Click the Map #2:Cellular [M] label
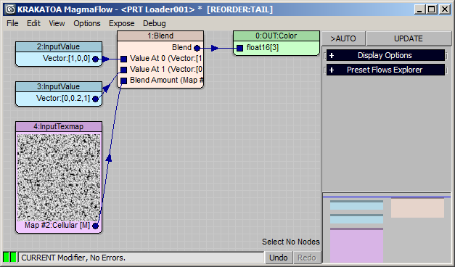The height and width of the screenshot is (267, 455). (57, 225)
